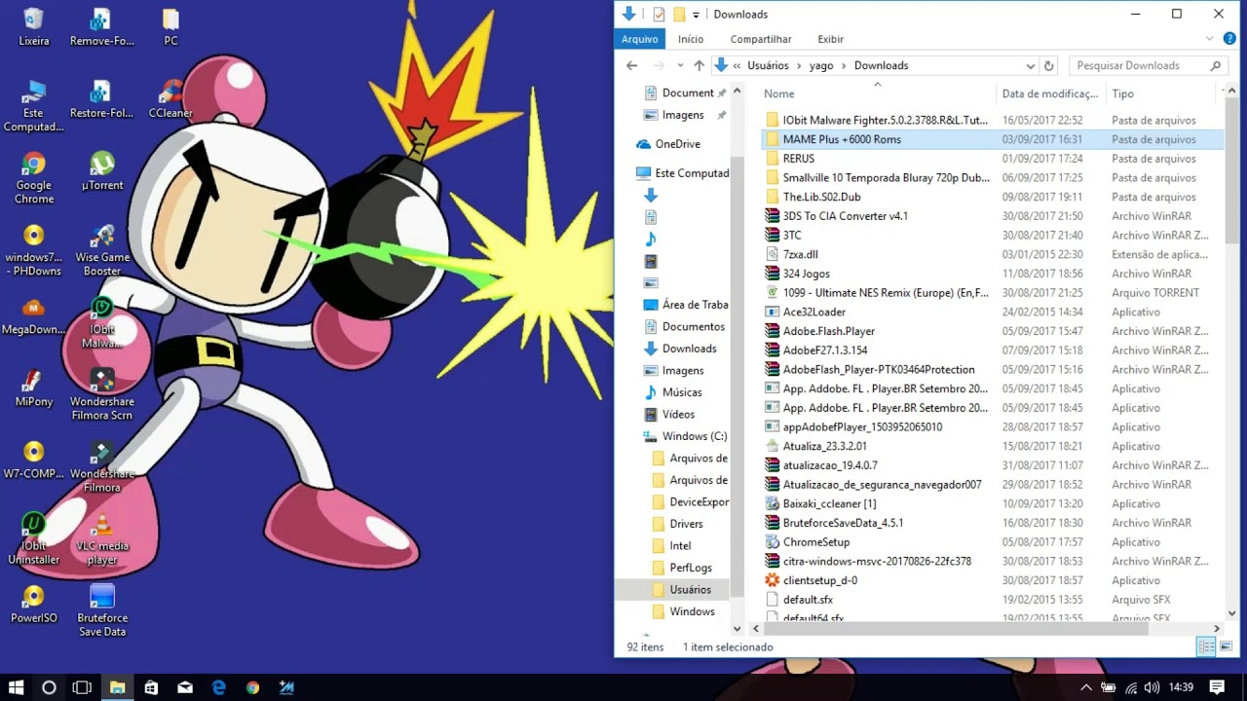Select the MegaDownloader desktop icon
The height and width of the screenshot is (701, 1247).
pos(34,314)
